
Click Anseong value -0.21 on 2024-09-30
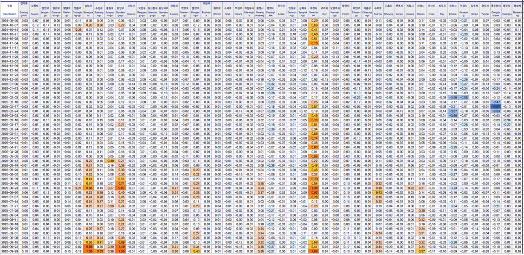point(463,21)
